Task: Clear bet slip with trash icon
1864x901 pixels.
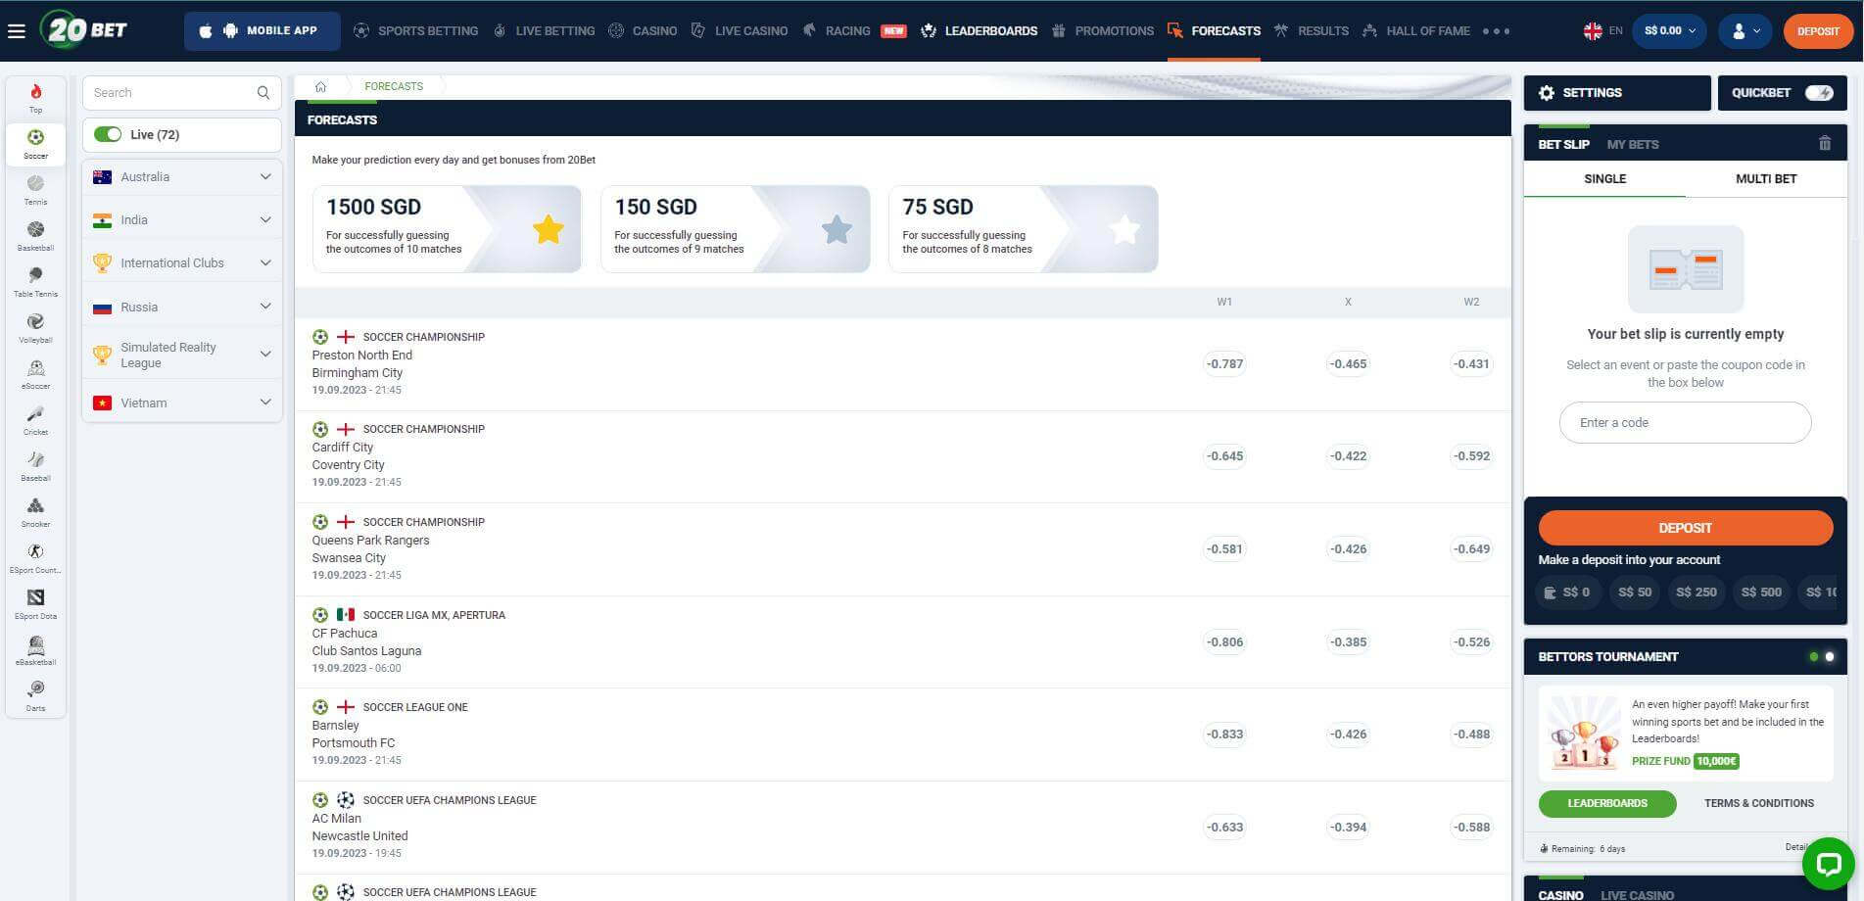Action: (x=1824, y=144)
